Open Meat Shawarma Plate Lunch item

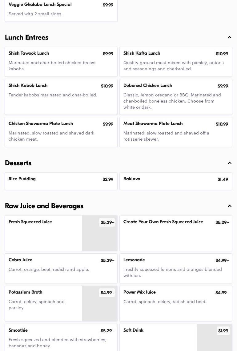click(176, 132)
